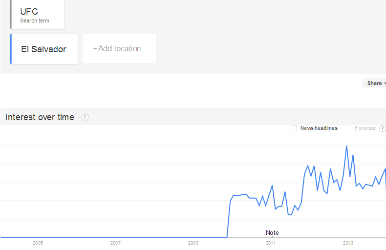Click the help icon beside Interest over time
The height and width of the screenshot is (250, 386).
[x=86, y=117]
